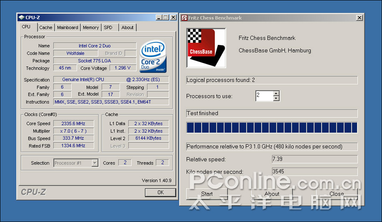Click the Level 2 value '6144 KBytes'

[x=149, y=138]
